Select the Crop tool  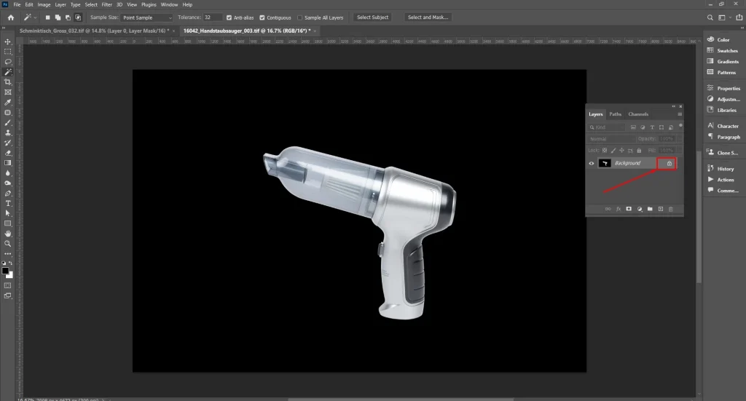tap(8, 82)
